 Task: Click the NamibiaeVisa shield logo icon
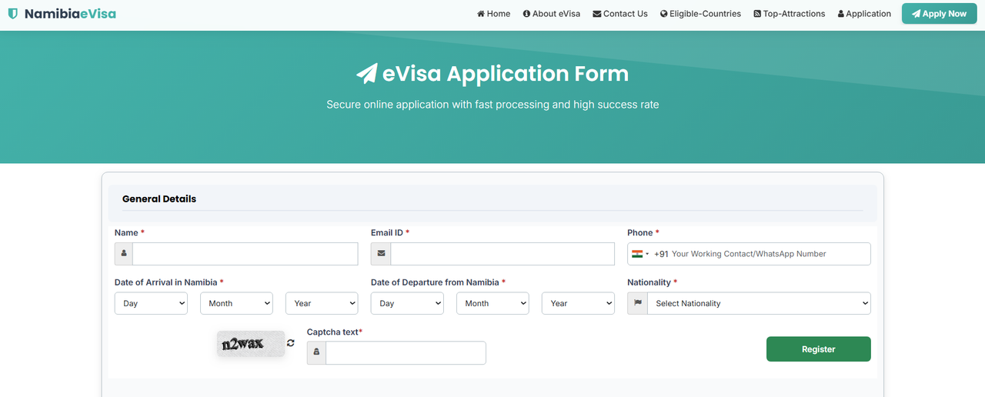(x=13, y=14)
